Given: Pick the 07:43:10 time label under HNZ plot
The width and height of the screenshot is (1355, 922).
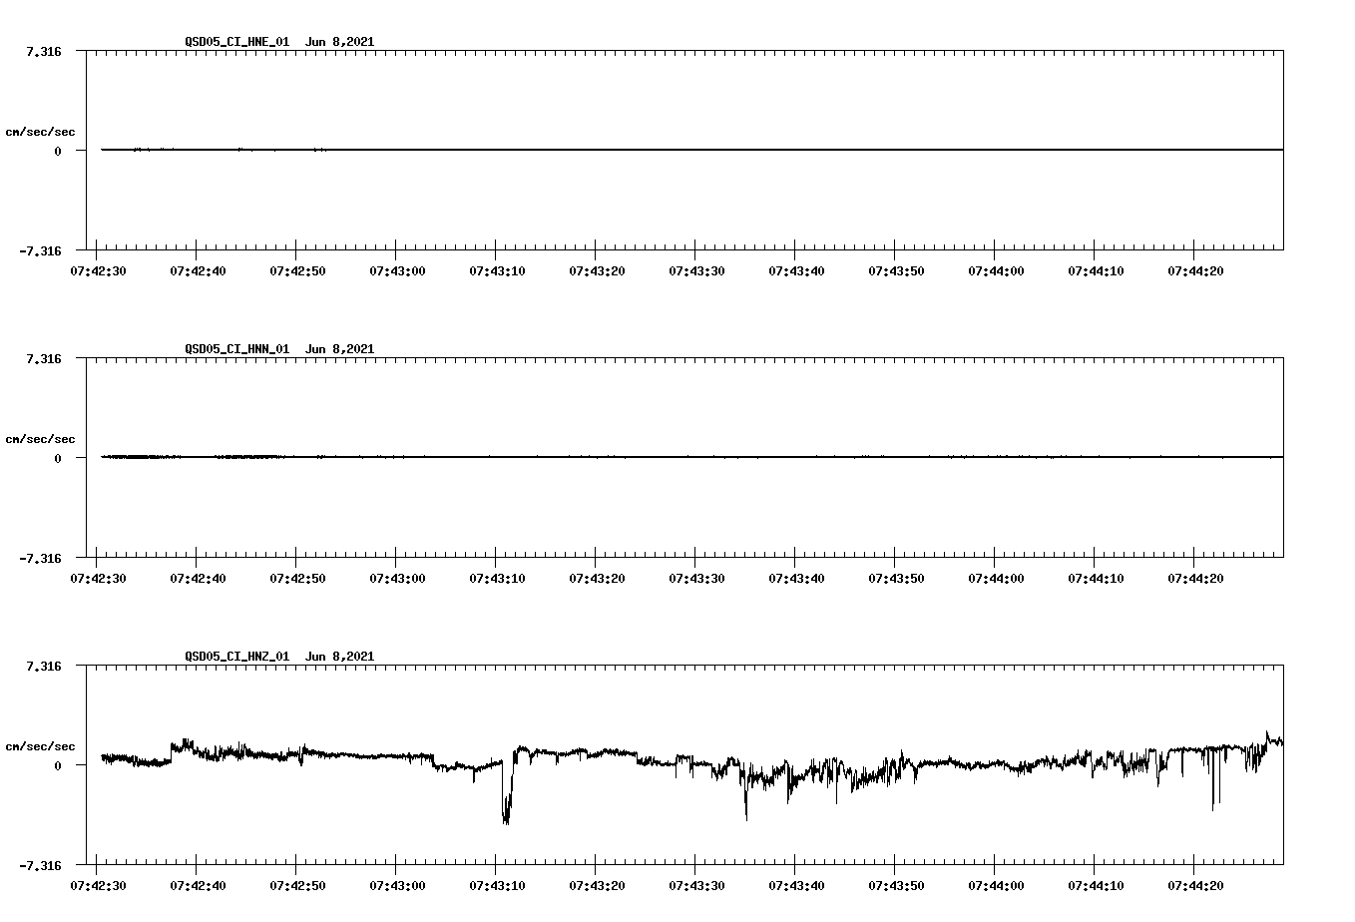Looking at the screenshot, I should tap(497, 885).
